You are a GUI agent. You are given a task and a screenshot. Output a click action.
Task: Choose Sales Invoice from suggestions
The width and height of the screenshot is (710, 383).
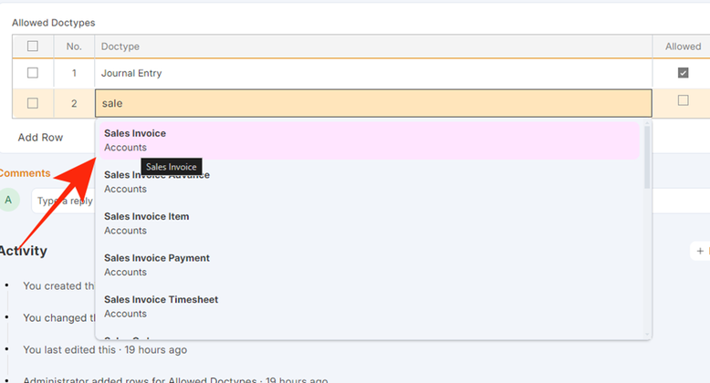click(370, 140)
